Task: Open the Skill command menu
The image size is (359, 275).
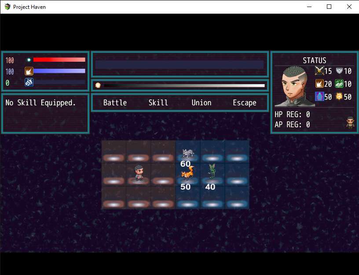Action: click(158, 102)
